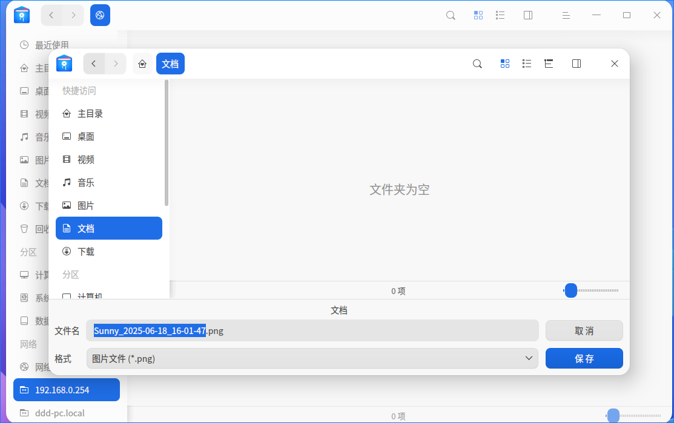Select 图片 in dialog sidebar
Image resolution: width=674 pixels, height=423 pixels.
tap(109, 206)
